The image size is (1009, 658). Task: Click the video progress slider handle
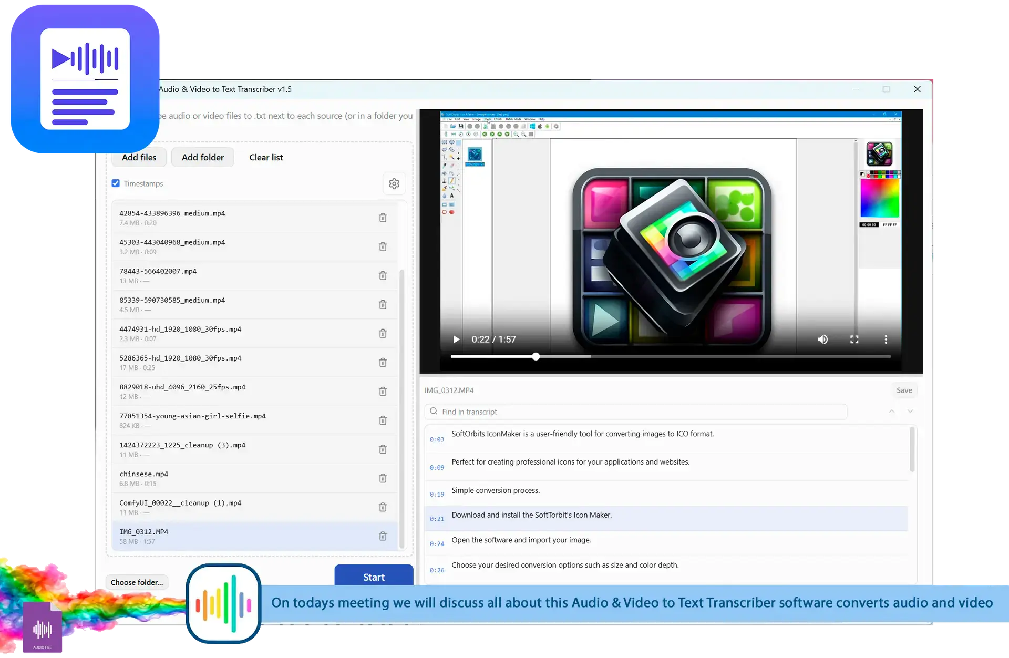click(x=536, y=356)
